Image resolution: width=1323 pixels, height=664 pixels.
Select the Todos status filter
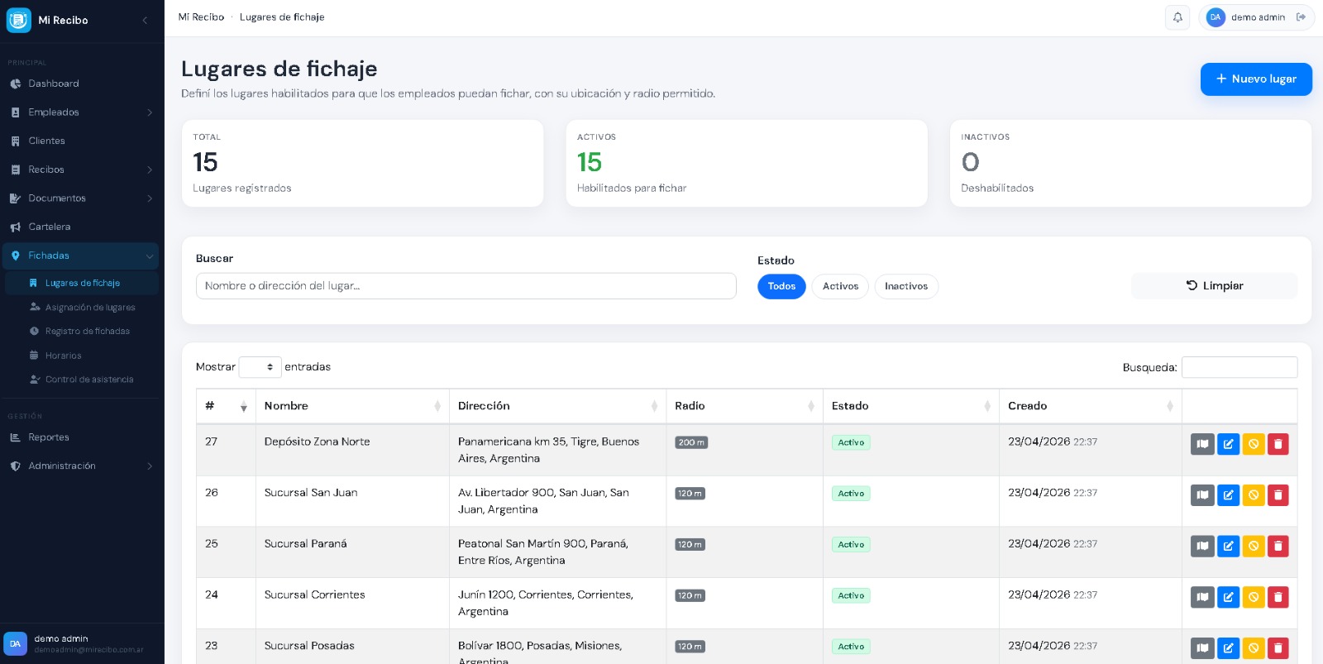click(x=781, y=286)
